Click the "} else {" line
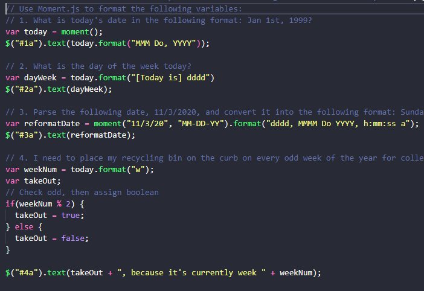Screen dimensions: 424x291 coord(24,227)
